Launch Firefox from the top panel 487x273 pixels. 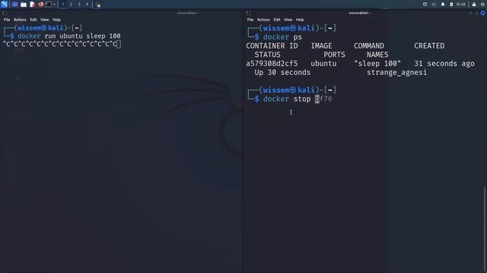click(x=40, y=5)
